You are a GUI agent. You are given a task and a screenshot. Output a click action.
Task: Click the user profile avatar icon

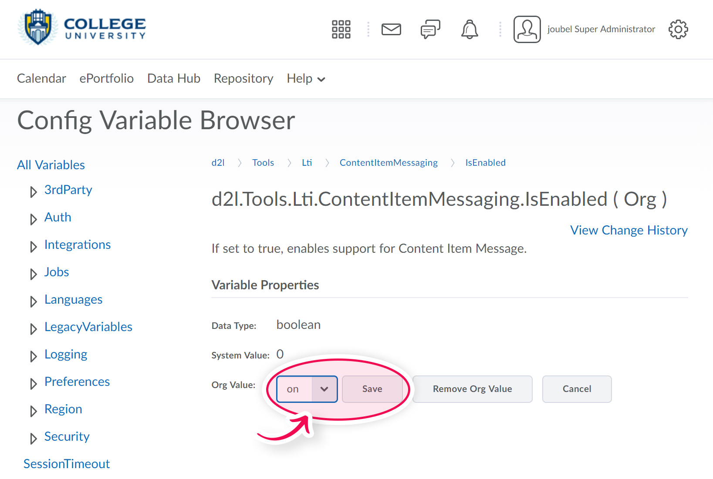(527, 30)
